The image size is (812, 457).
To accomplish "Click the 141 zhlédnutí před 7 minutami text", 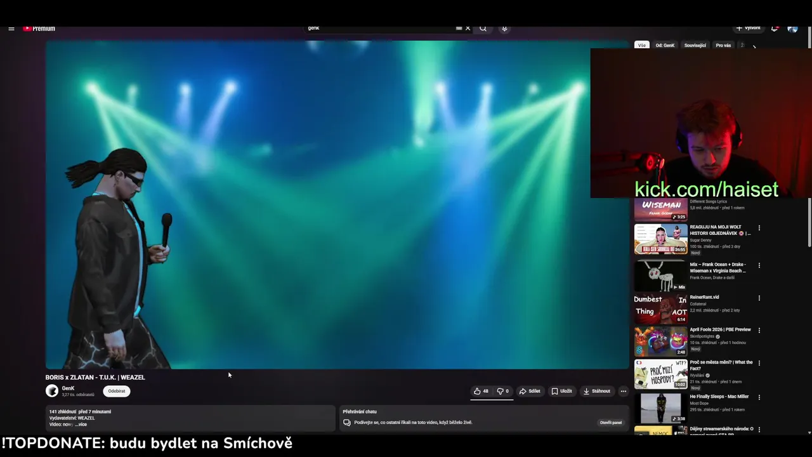I will point(80,412).
